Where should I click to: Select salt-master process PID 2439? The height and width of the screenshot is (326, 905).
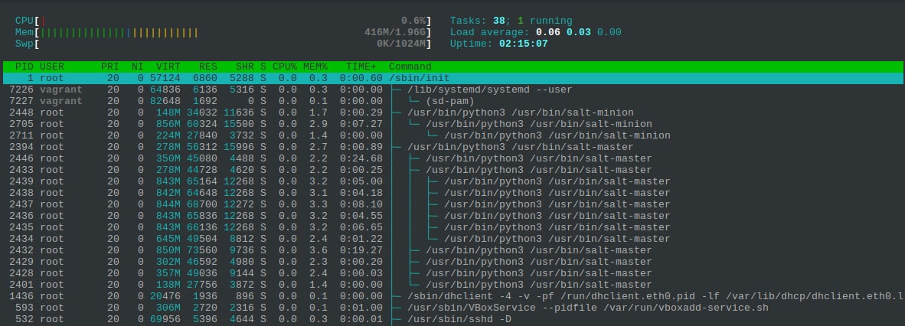pyautogui.click(x=452, y=181)
